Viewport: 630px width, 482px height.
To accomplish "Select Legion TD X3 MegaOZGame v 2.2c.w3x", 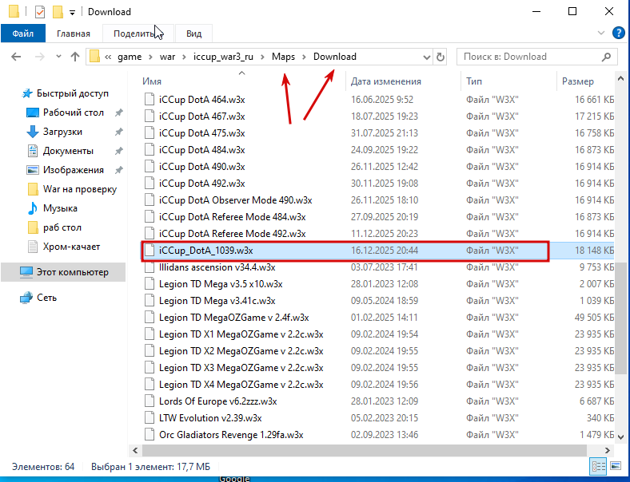I will pos(241,368).
